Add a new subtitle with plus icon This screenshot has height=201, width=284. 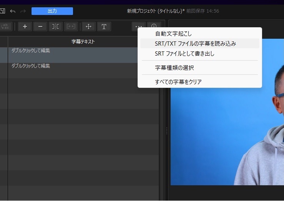(25, 26)
